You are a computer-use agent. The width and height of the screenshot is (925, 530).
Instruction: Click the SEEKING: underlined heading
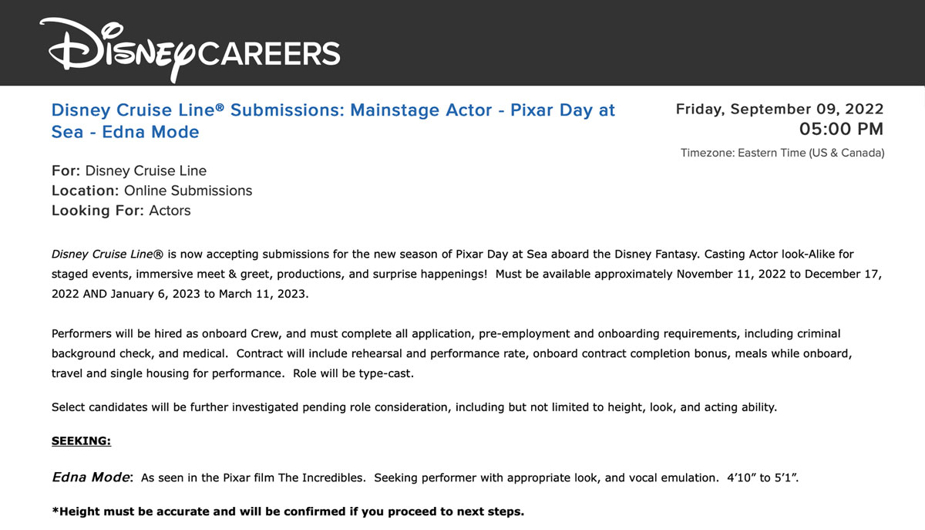(81, 441)
